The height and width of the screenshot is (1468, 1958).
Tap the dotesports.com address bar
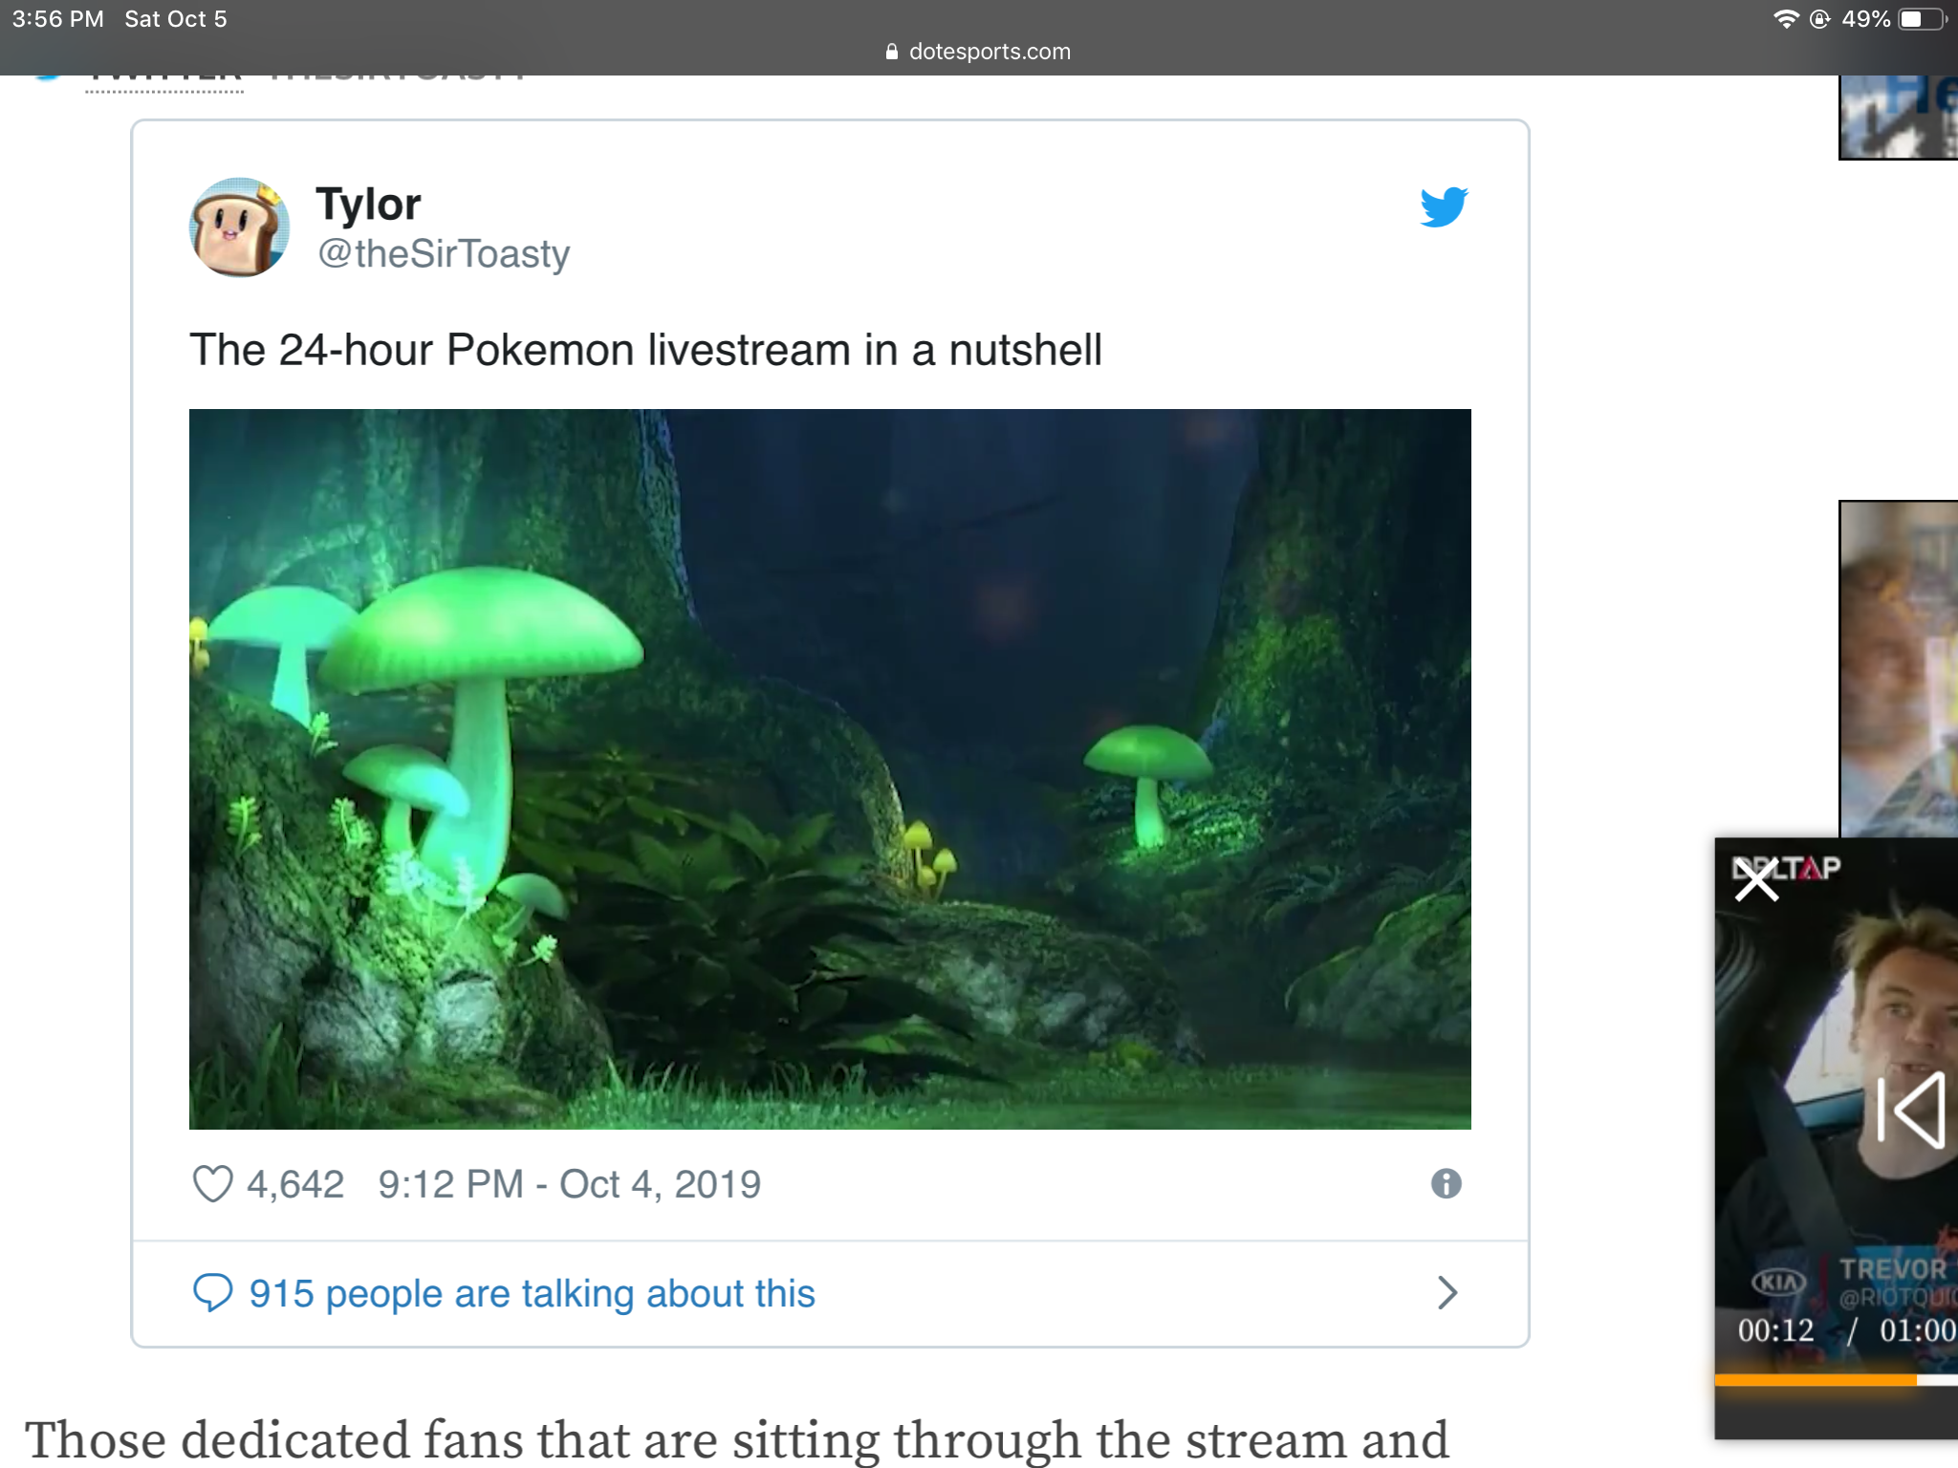tap(989, 52)
